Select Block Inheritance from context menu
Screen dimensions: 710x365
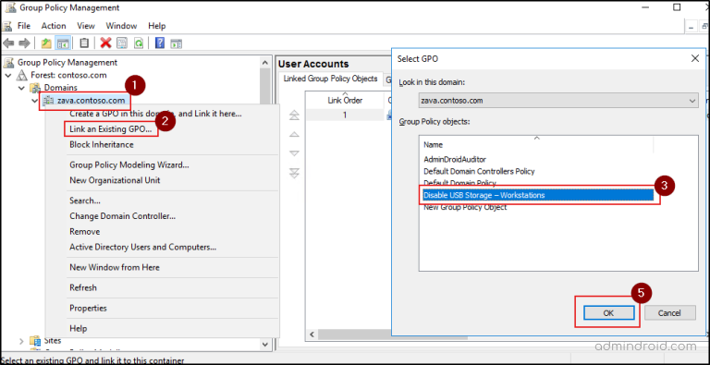click(x=102, y=145)
